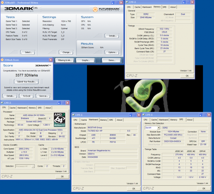Click OK in CPU-Z processor window
214x194 pixels.
pos(63,177)
